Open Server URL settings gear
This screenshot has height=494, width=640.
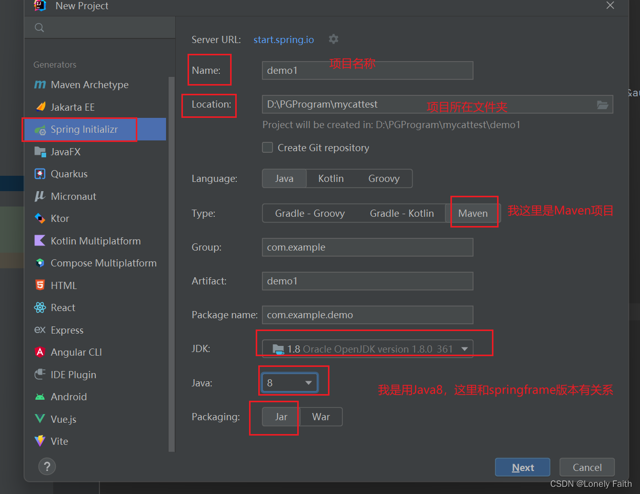(334, 39)
